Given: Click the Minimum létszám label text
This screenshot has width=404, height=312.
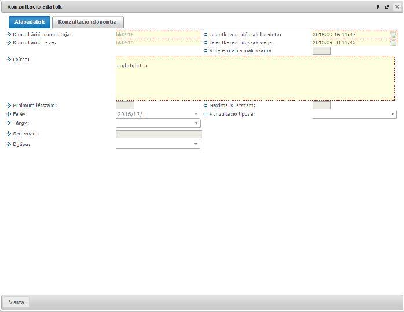Looking at the screenshot, I should coord(35,105).
